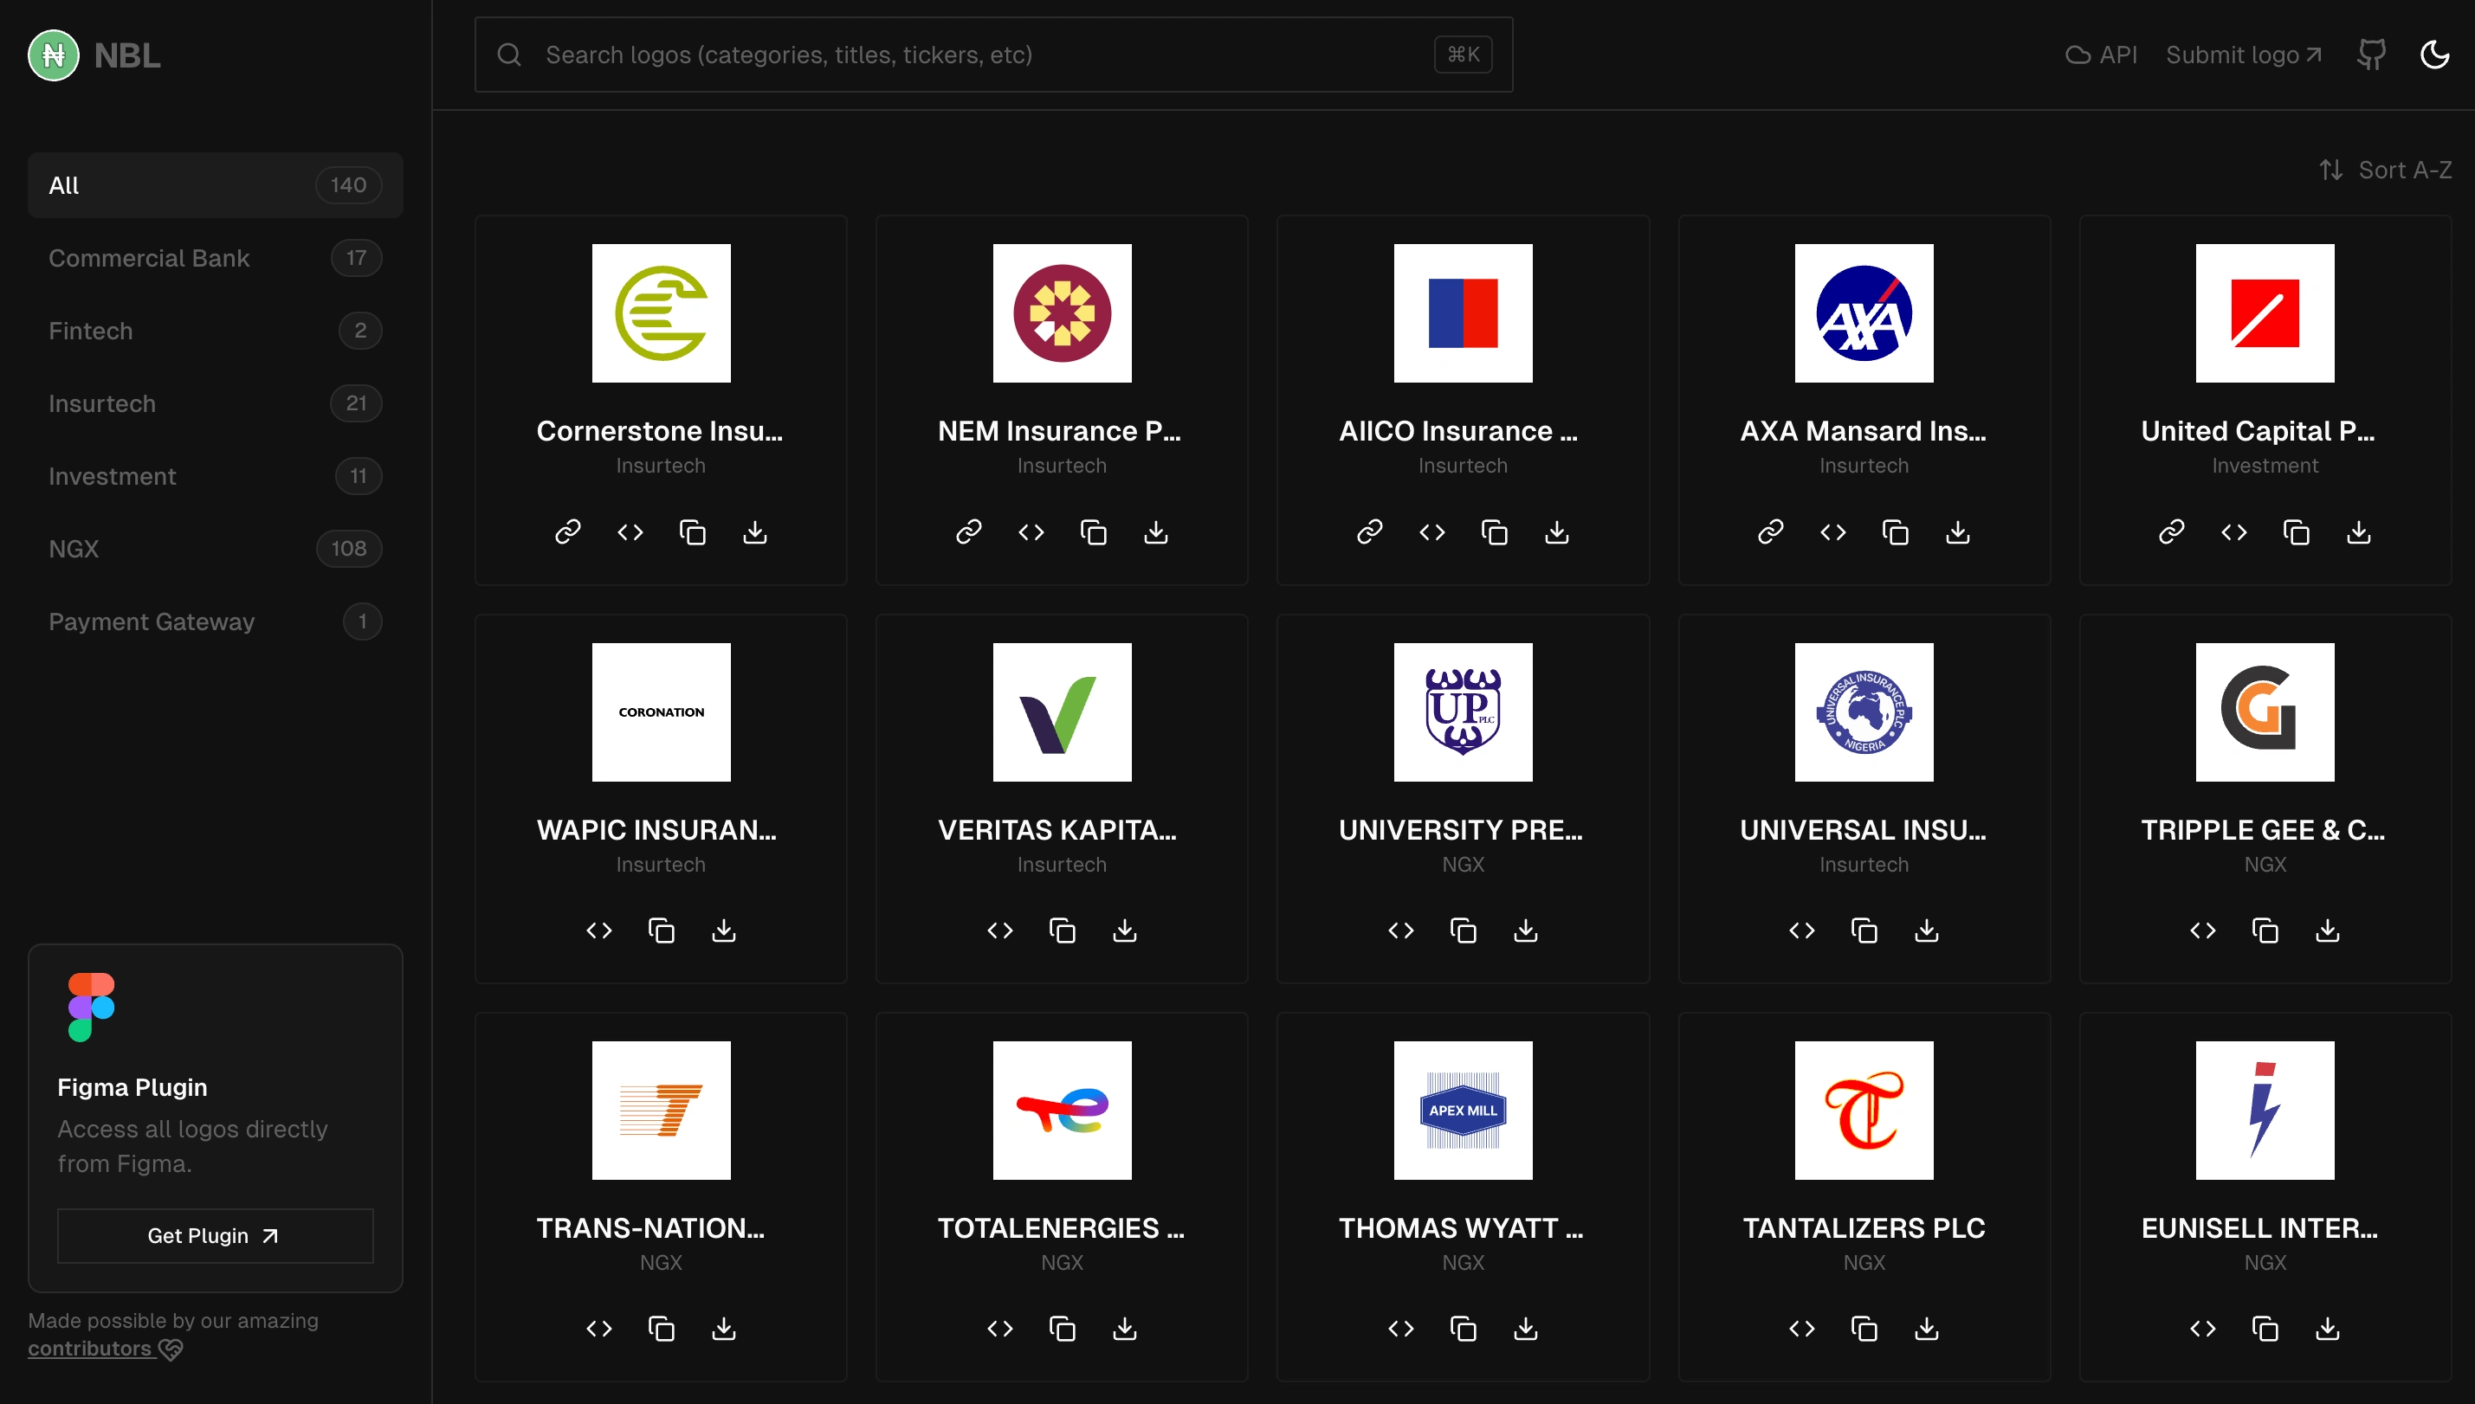Copy the NEM Insurance logo

click(1094, 531)
